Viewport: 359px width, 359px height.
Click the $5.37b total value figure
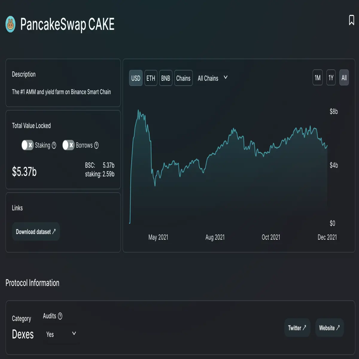pos(24,172)
